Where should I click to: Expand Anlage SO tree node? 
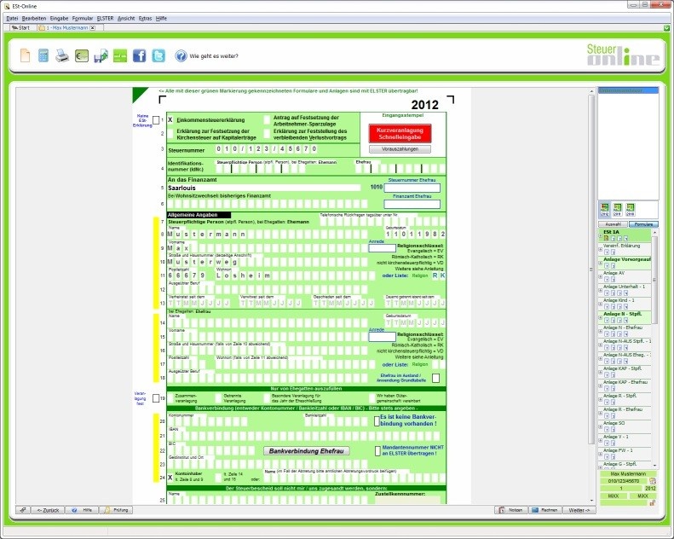click(x=600, y=427)
